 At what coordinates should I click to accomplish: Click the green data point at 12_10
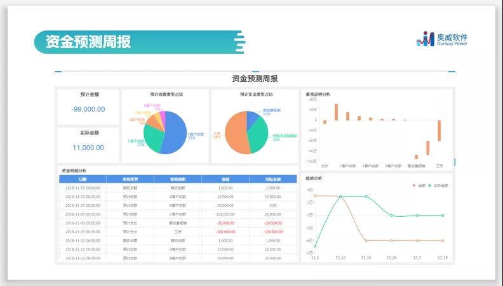[x=443, y=216]
